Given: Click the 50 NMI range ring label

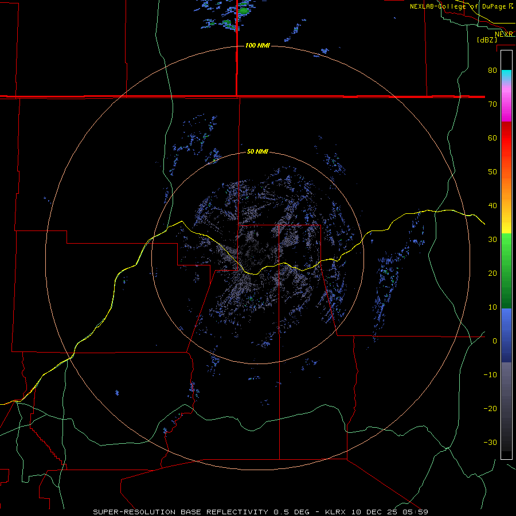Looking at the screenshot, I should click(x=257, y=152).
